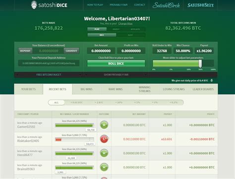Click the 176,258,822 bets made counter
This screenshot has width=235, height=179.
tap(49, 28)
